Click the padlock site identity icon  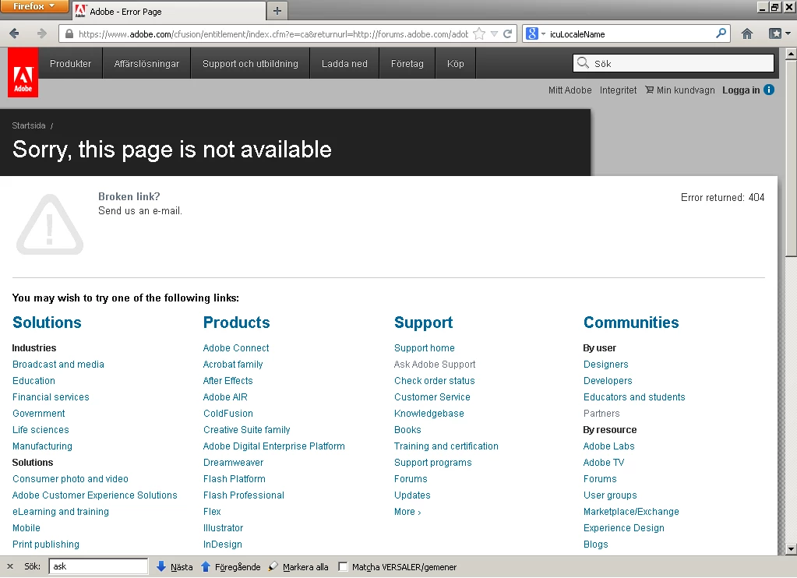click(x=69, y=33)
